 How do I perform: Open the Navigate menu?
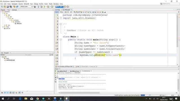pyautogui.click(x=14, y=4)
